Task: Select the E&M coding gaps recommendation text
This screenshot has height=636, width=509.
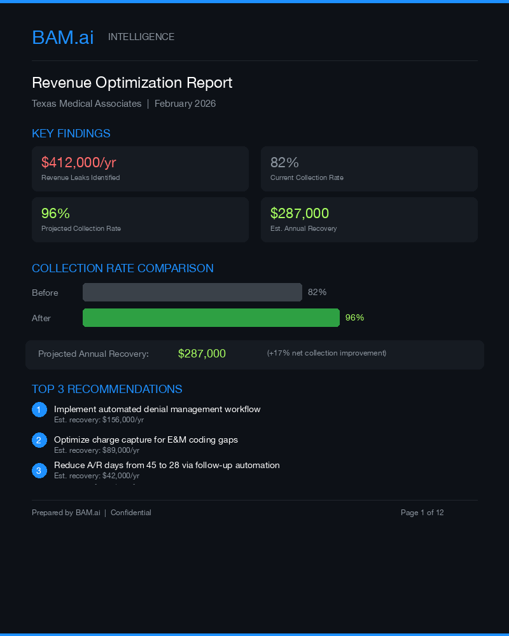Action: pos(146,439)
